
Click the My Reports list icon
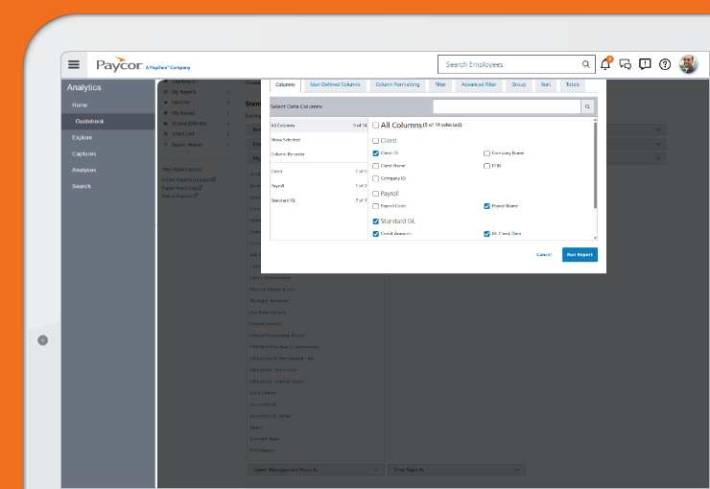click(x=166, y=92)
